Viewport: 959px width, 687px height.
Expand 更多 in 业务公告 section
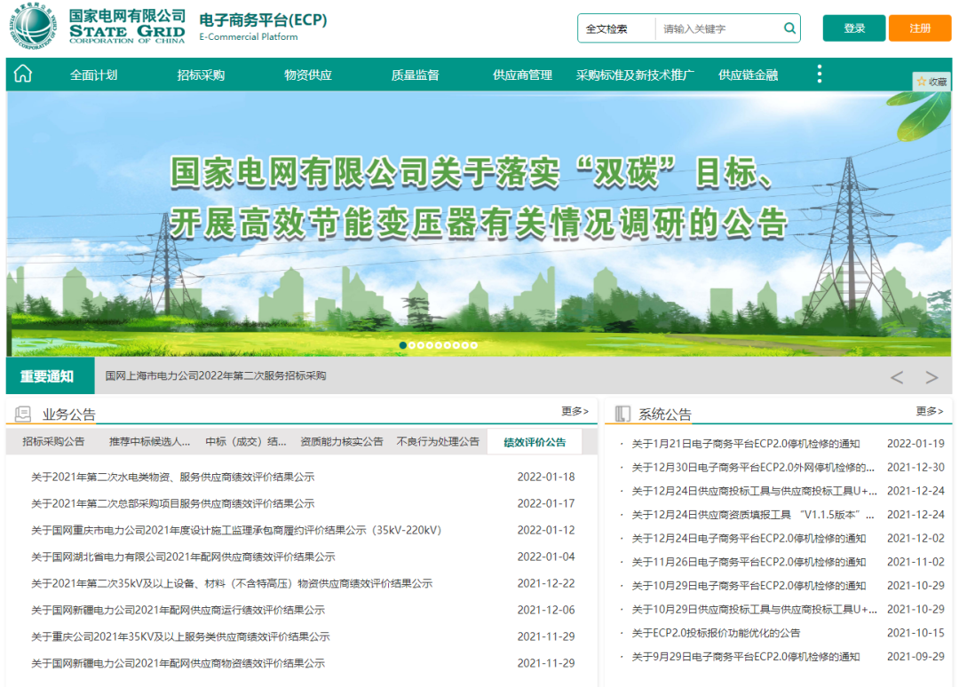click(575, 411)
